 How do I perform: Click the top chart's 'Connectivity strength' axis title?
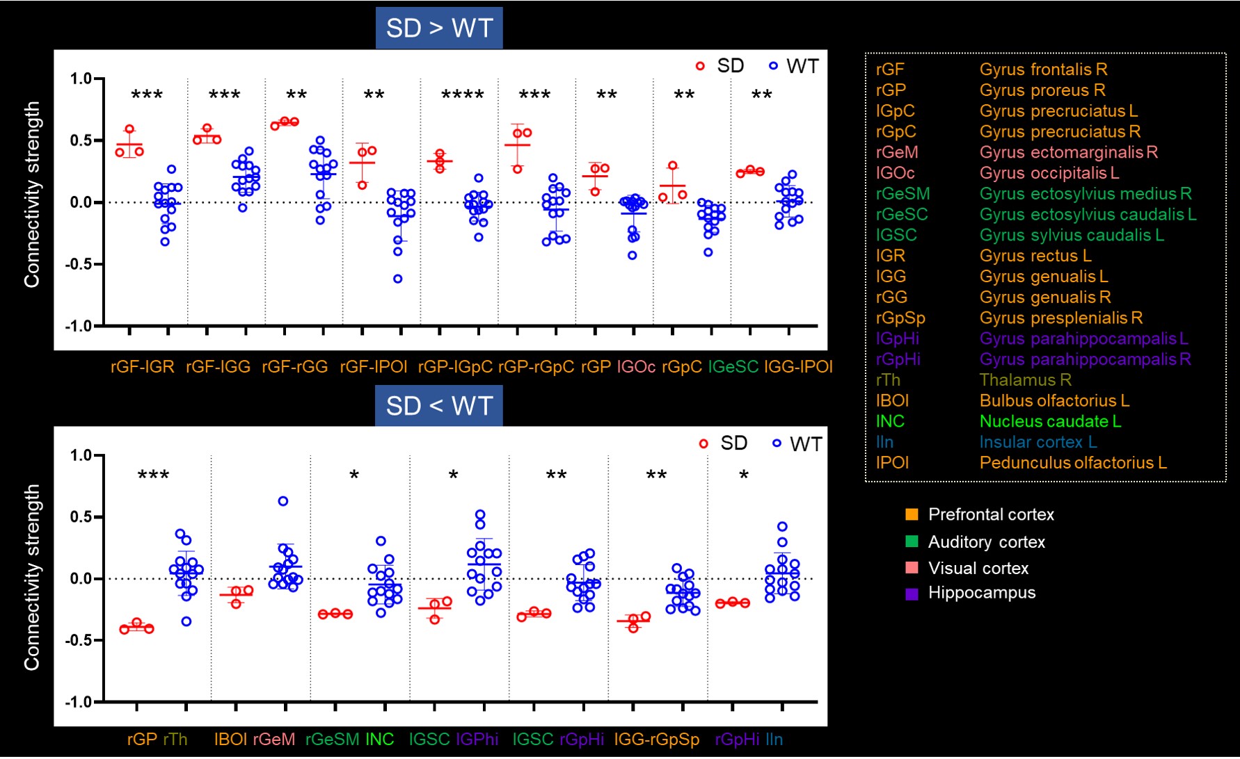[32, 195]
